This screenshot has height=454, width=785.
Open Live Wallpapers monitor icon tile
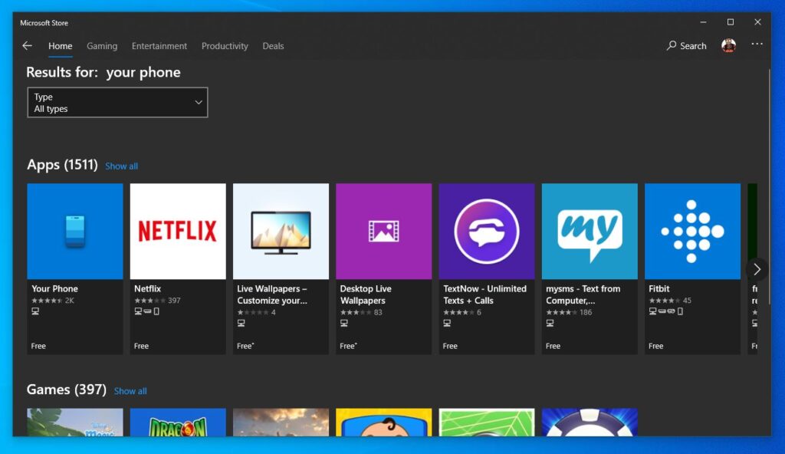tap(281, 231)
